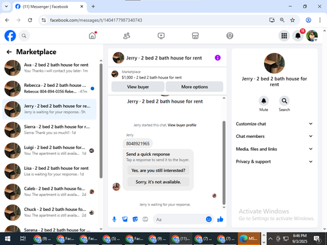This screenshot has width=327, height=245.
Task: Click Jerry's large profile picture in side panel
Action: click(274, 63)
